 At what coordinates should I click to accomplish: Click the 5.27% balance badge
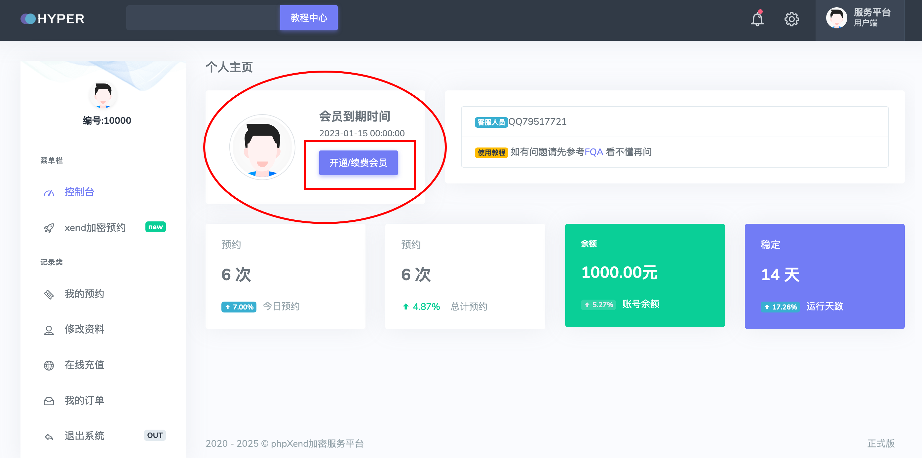(598, 305)
